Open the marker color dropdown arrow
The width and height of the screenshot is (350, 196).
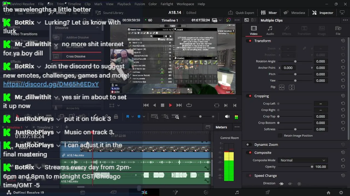tap(144, 117)
